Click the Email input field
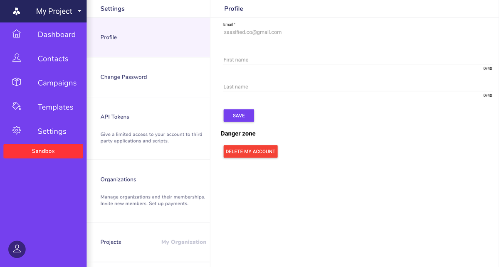499x267 pixels. point(358,32)
